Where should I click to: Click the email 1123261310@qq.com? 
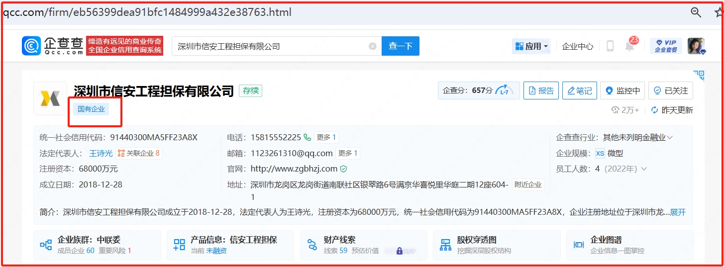coord(292,153)
